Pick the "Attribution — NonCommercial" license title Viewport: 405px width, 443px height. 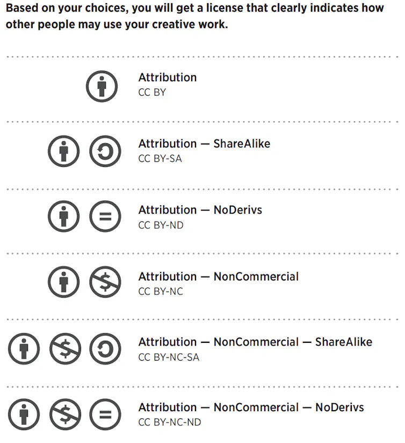(219, 277)
